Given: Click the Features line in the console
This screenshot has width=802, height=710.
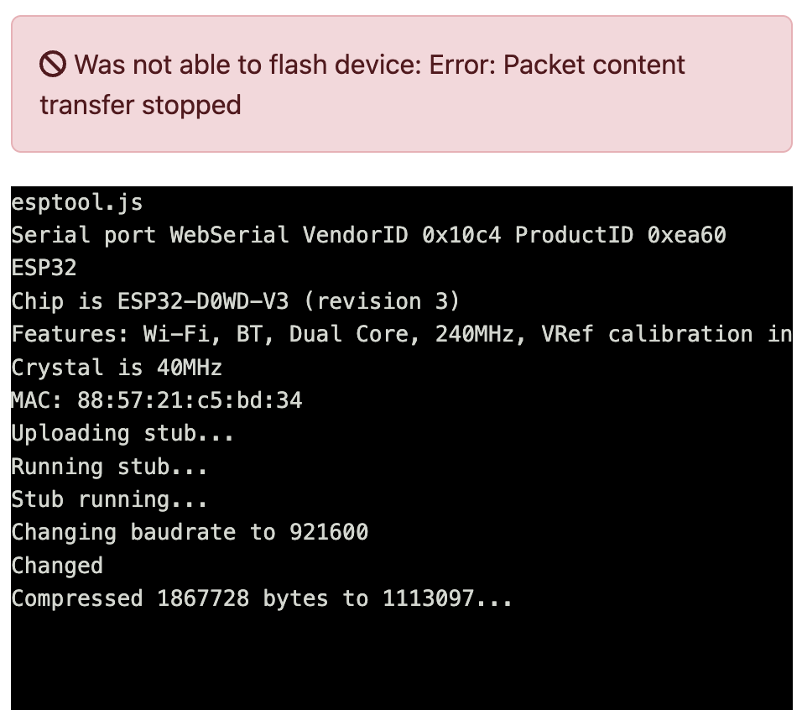Looking at the screenshot, I should (401, 334).
